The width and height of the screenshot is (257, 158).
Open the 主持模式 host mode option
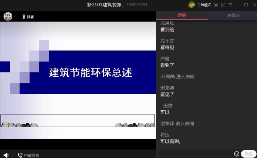click(x=204, y=5)
